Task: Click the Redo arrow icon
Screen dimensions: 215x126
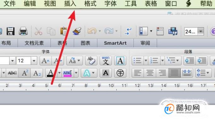Action: [x=109, y=31]
